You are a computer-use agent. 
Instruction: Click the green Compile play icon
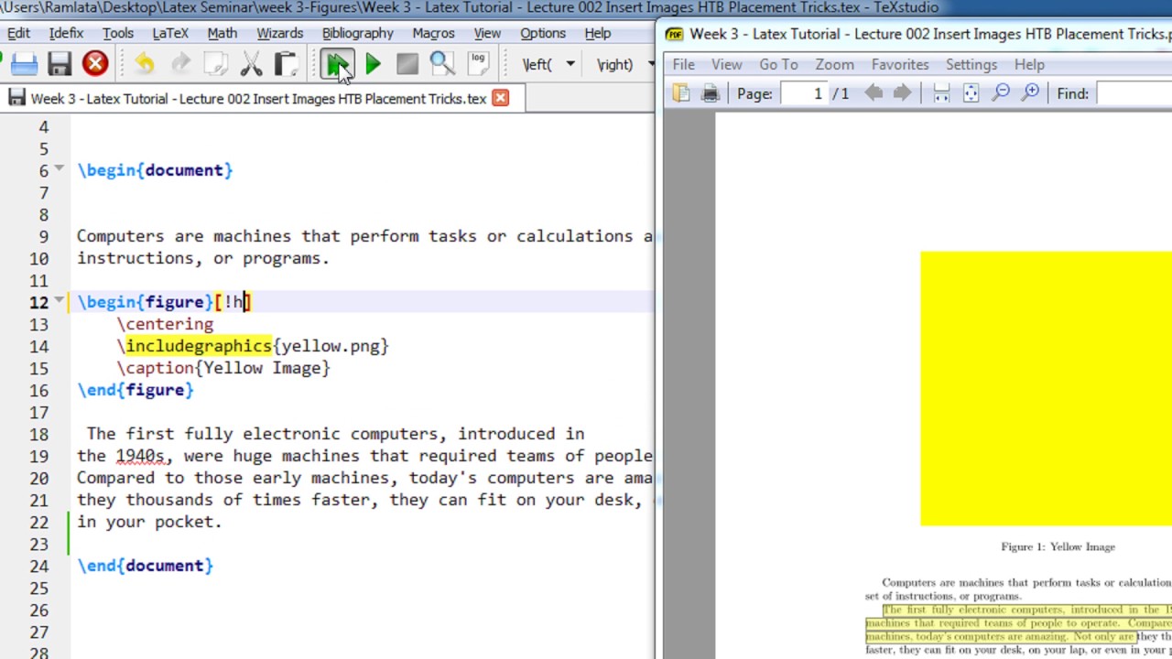click(x=373, y=64)
